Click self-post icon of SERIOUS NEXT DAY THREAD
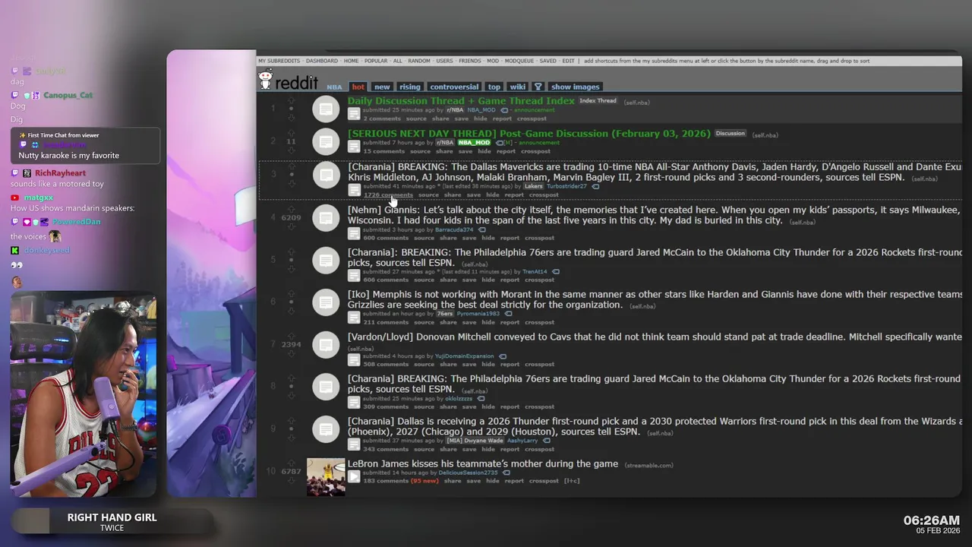This screenshot has width=972, height=547. 326,141
